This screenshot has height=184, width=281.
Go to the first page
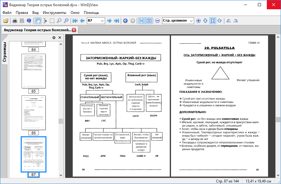(x=75, y=21)
